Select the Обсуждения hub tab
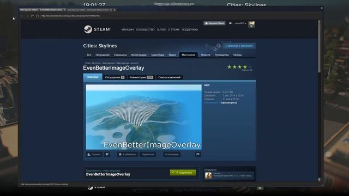 [103, 55]
